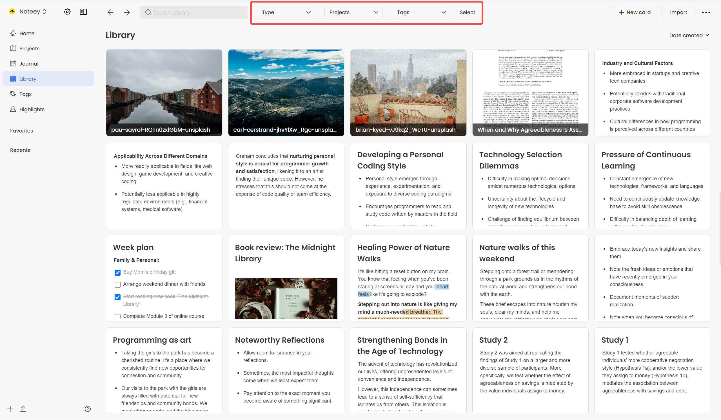This screenshot has height=420, width=721.
Task: Go back with the left arrow
Action: coord(110,12)
